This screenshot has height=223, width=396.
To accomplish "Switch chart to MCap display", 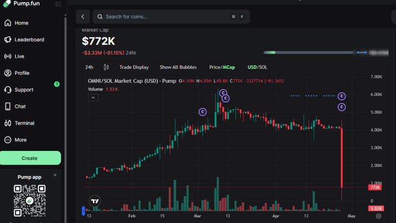I will (x=229, y=67).
